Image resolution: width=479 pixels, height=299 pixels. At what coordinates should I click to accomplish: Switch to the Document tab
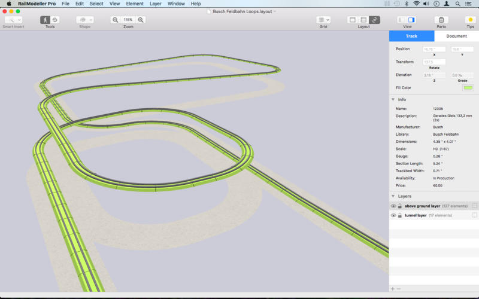456,36
